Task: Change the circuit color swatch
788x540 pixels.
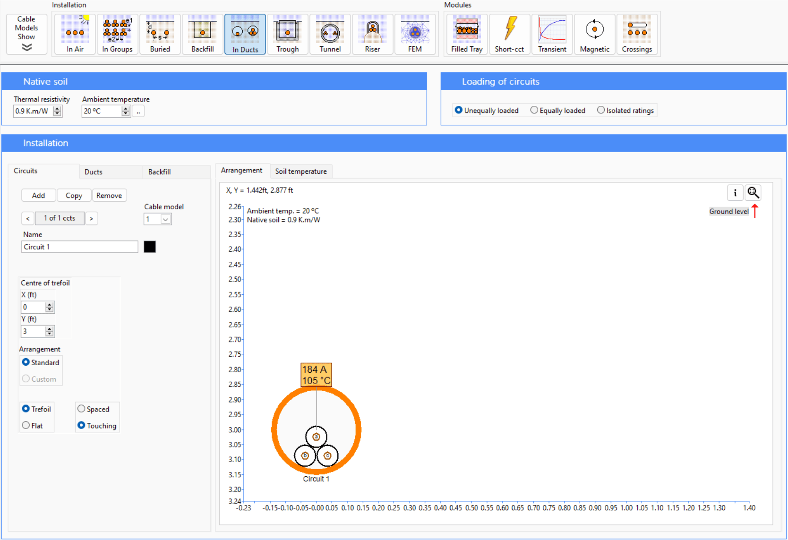Action: pyautogui.click(x=150, y=247)
